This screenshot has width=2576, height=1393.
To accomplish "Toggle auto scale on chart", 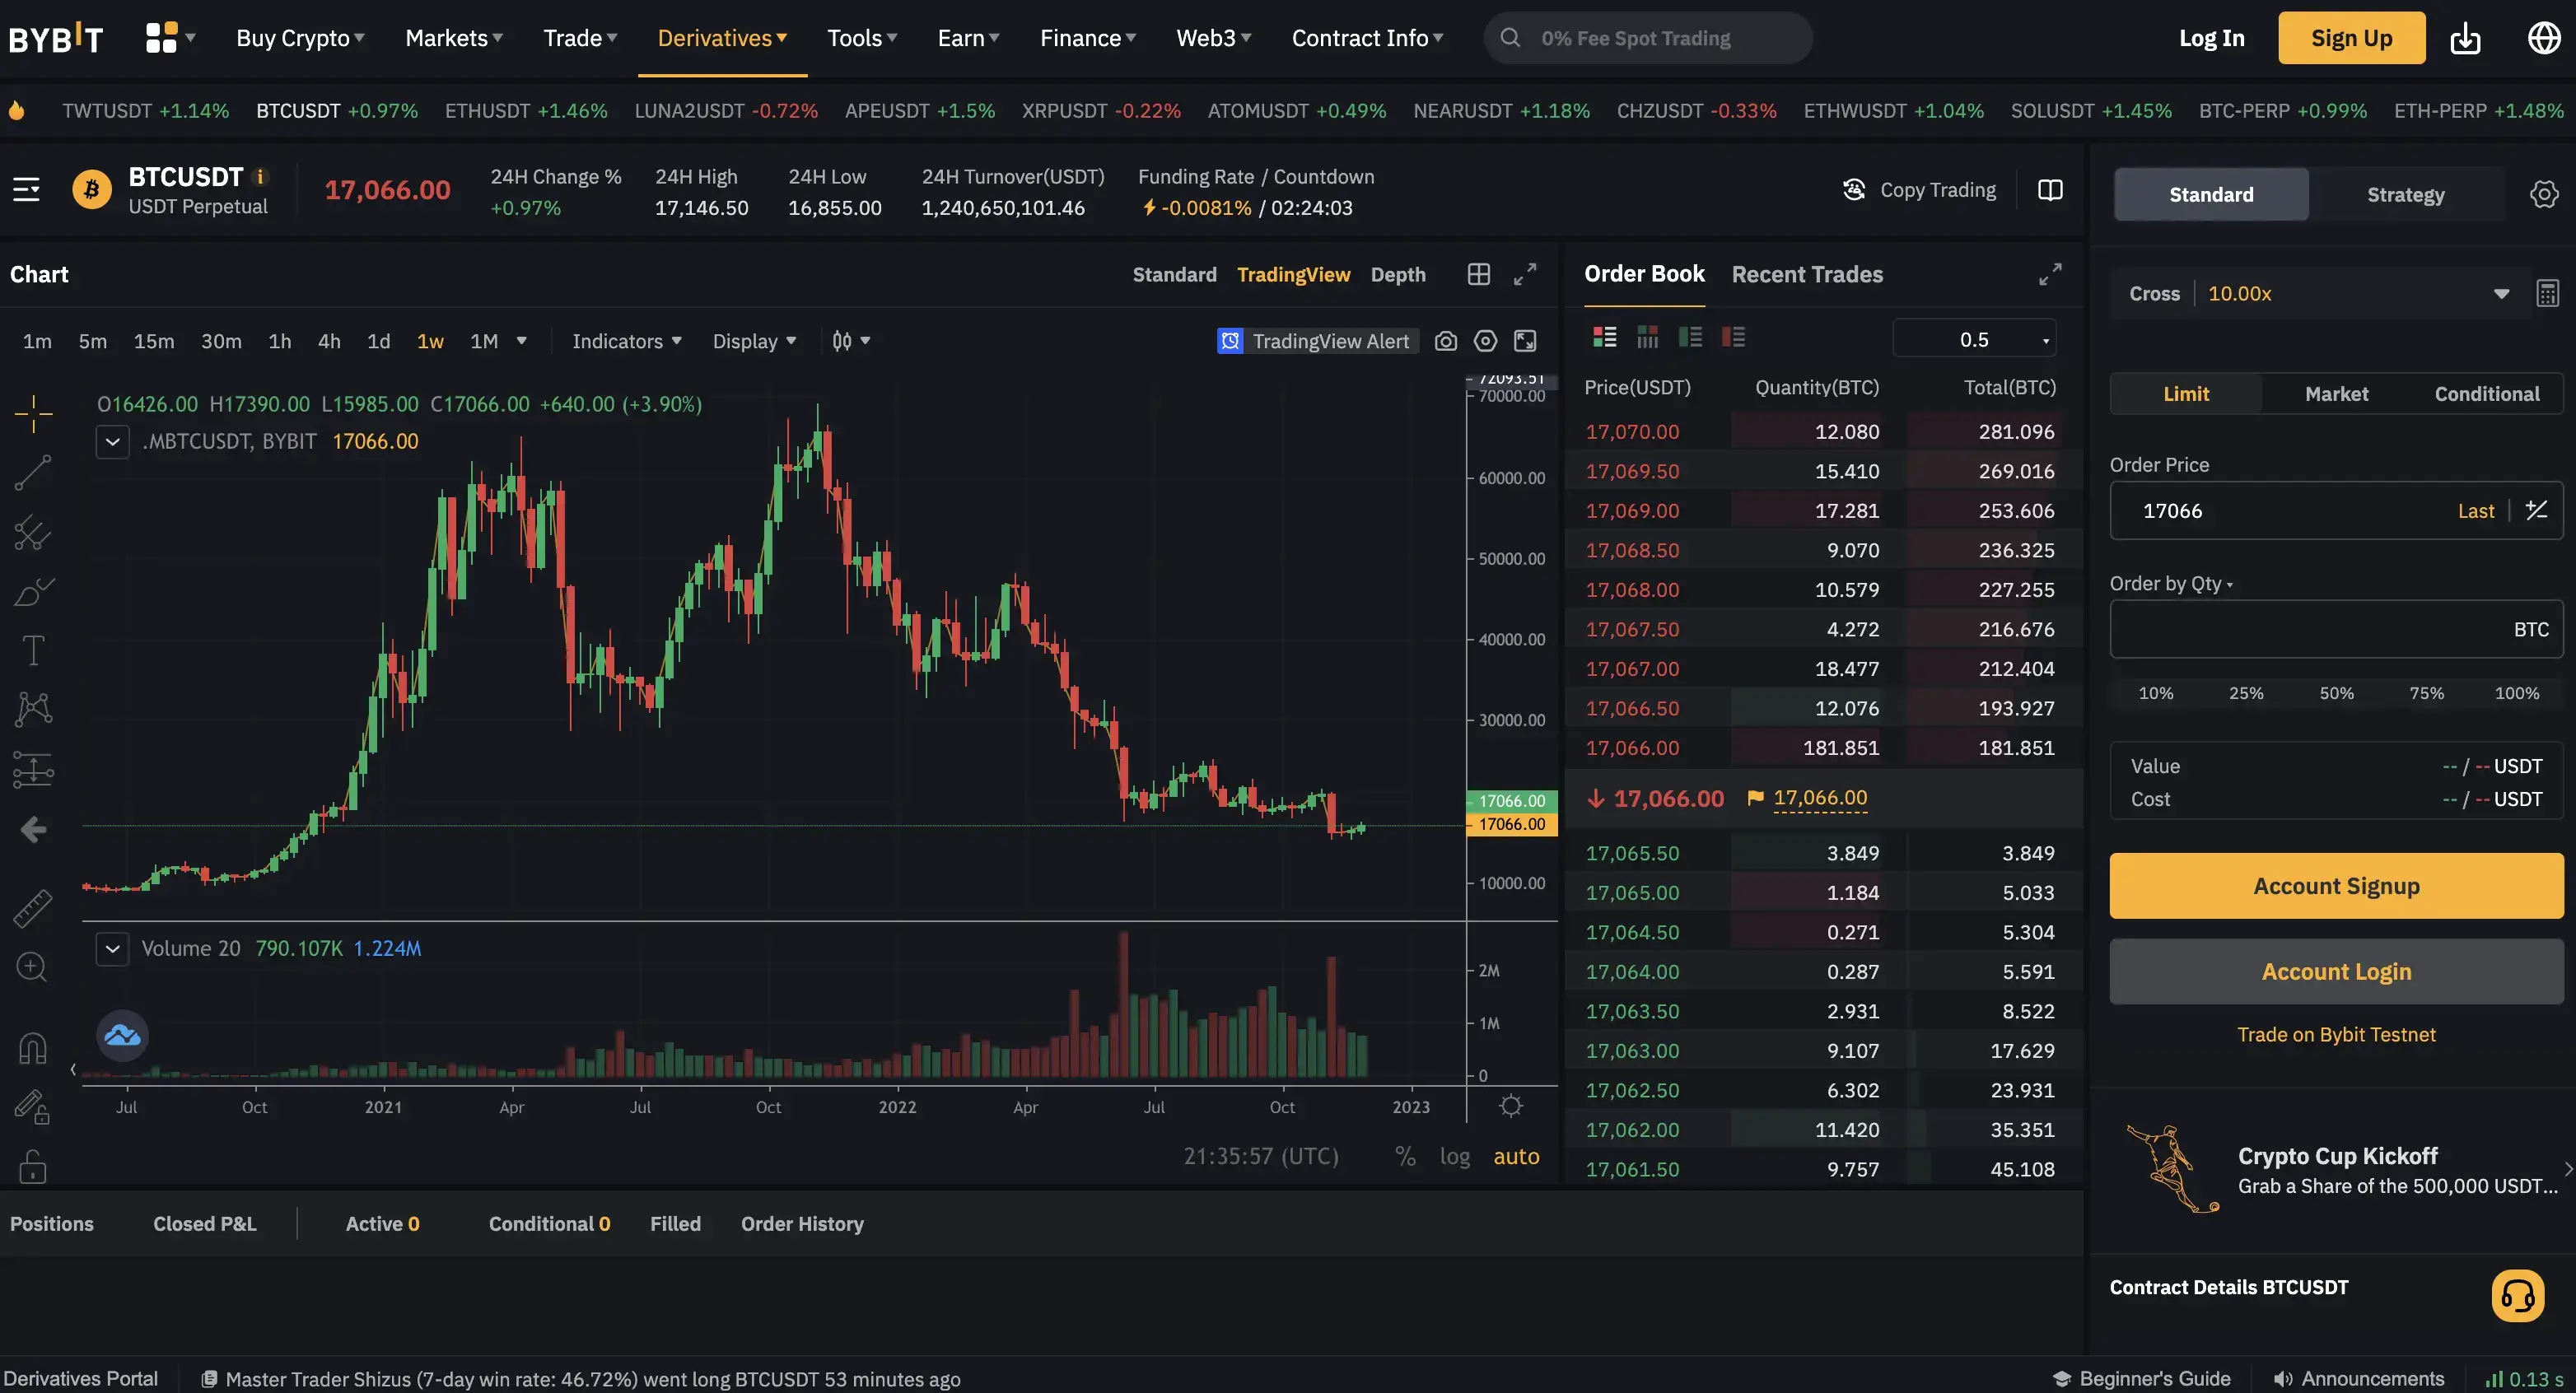I will point(1516,1156).
